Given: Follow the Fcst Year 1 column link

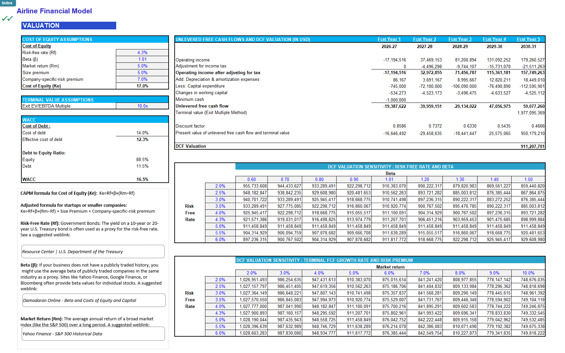Looking at the screenshot, I should pyautogui.click(x=389, y=39).
